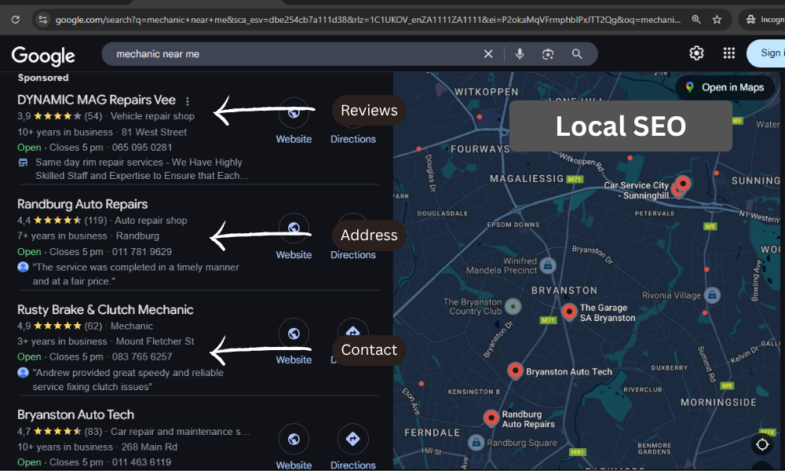Click Car Service City Sunninghill map pin
Viewport: 785px width, 471px height.
[682, 184]
